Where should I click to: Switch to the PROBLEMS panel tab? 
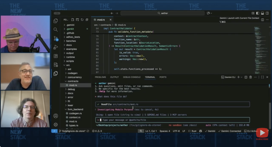[100, 77]
